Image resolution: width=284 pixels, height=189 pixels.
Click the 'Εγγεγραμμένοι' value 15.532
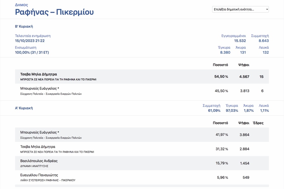coord(240,41)
